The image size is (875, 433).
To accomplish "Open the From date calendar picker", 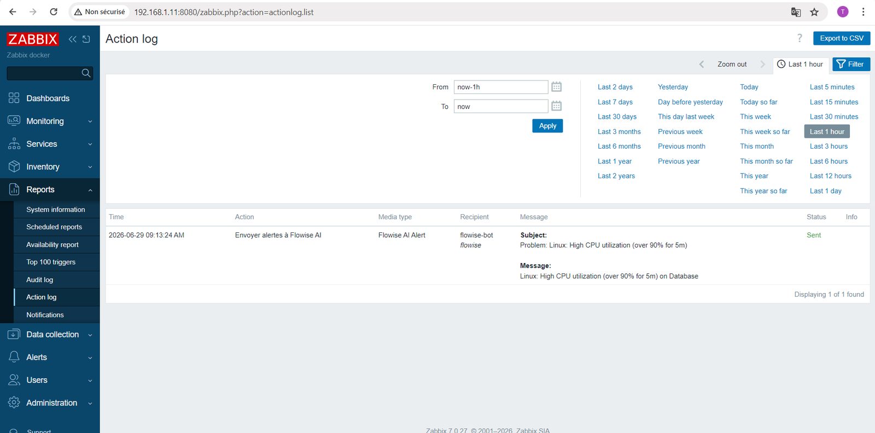I will [x=556, y=87].
